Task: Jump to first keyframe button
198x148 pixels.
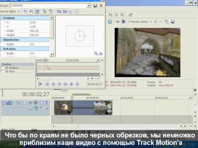Action: coord(47,84)
